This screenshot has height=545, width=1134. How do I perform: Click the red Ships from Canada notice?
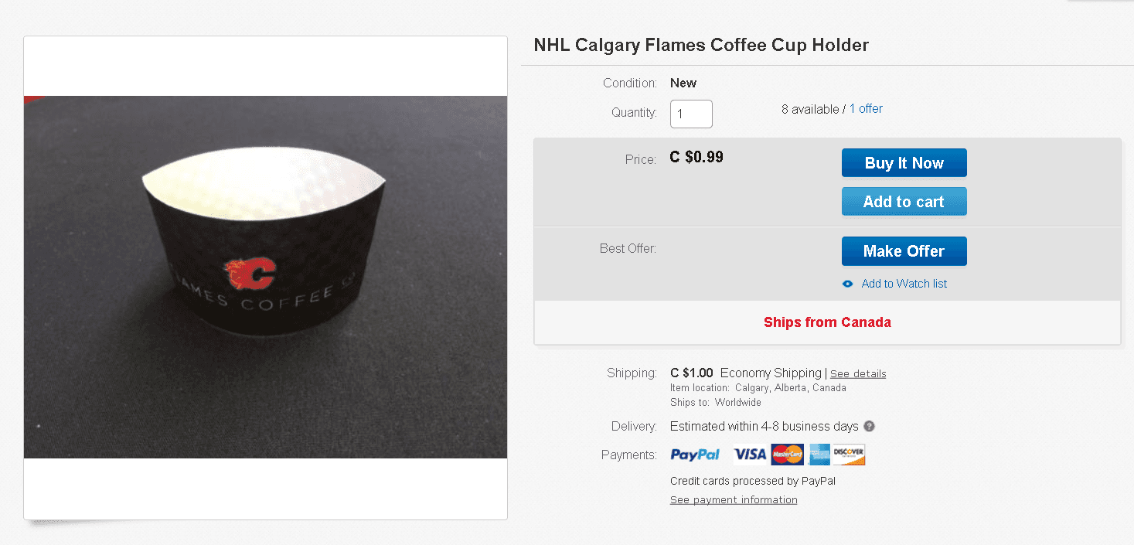pos(827,322)
